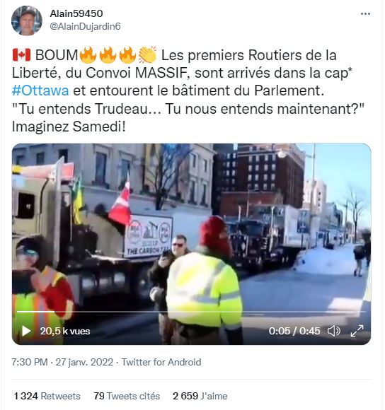Click the 20,5 k vues view count
Image resolution: width=385 pixels, height=410 pixels.
[x=65, y=331]
